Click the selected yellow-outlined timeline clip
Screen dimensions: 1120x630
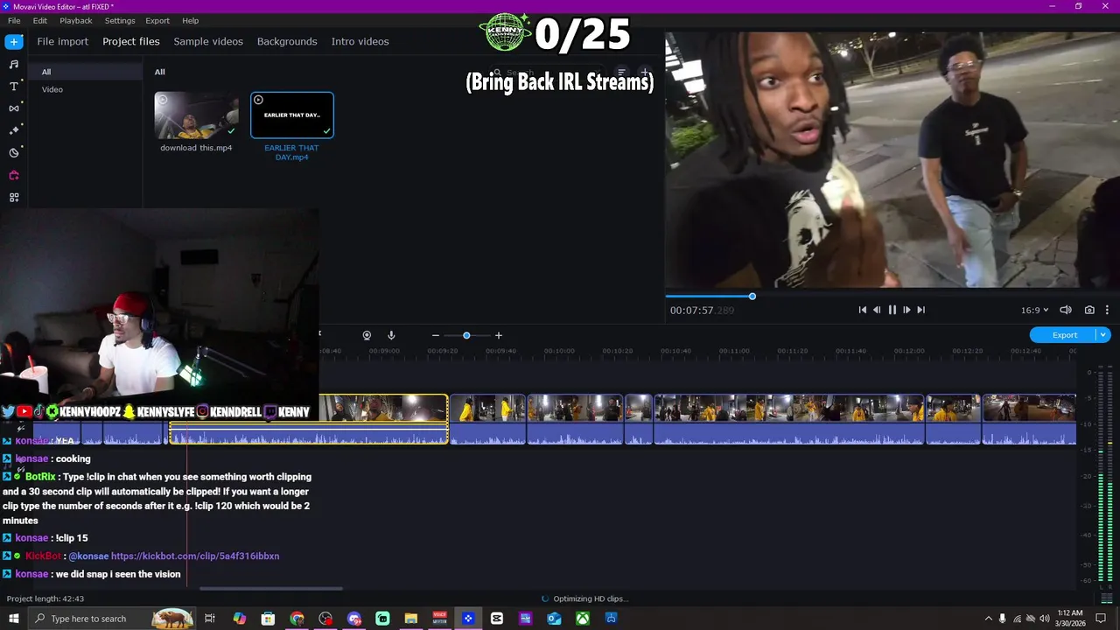click(x=308, y=419)
